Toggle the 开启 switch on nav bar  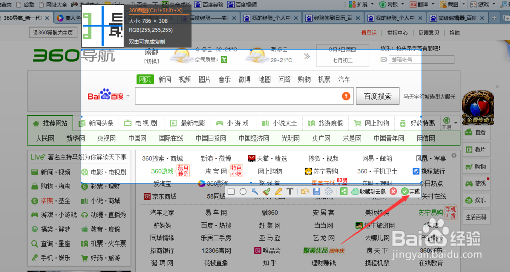pos(447,123)
